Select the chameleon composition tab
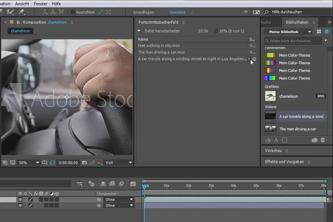 click(20, 31)
